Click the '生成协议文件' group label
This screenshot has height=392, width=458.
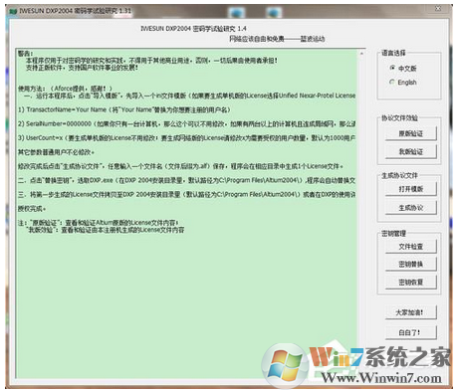pos(399,175)
